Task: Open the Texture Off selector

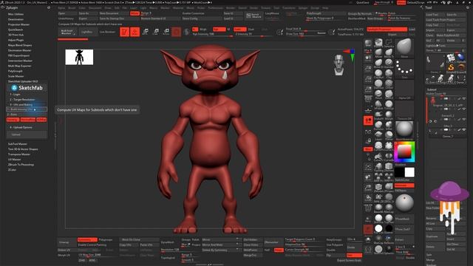Action: pos(404,110)
